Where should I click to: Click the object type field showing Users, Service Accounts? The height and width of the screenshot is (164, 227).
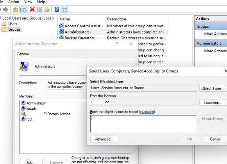coord(143,88)
